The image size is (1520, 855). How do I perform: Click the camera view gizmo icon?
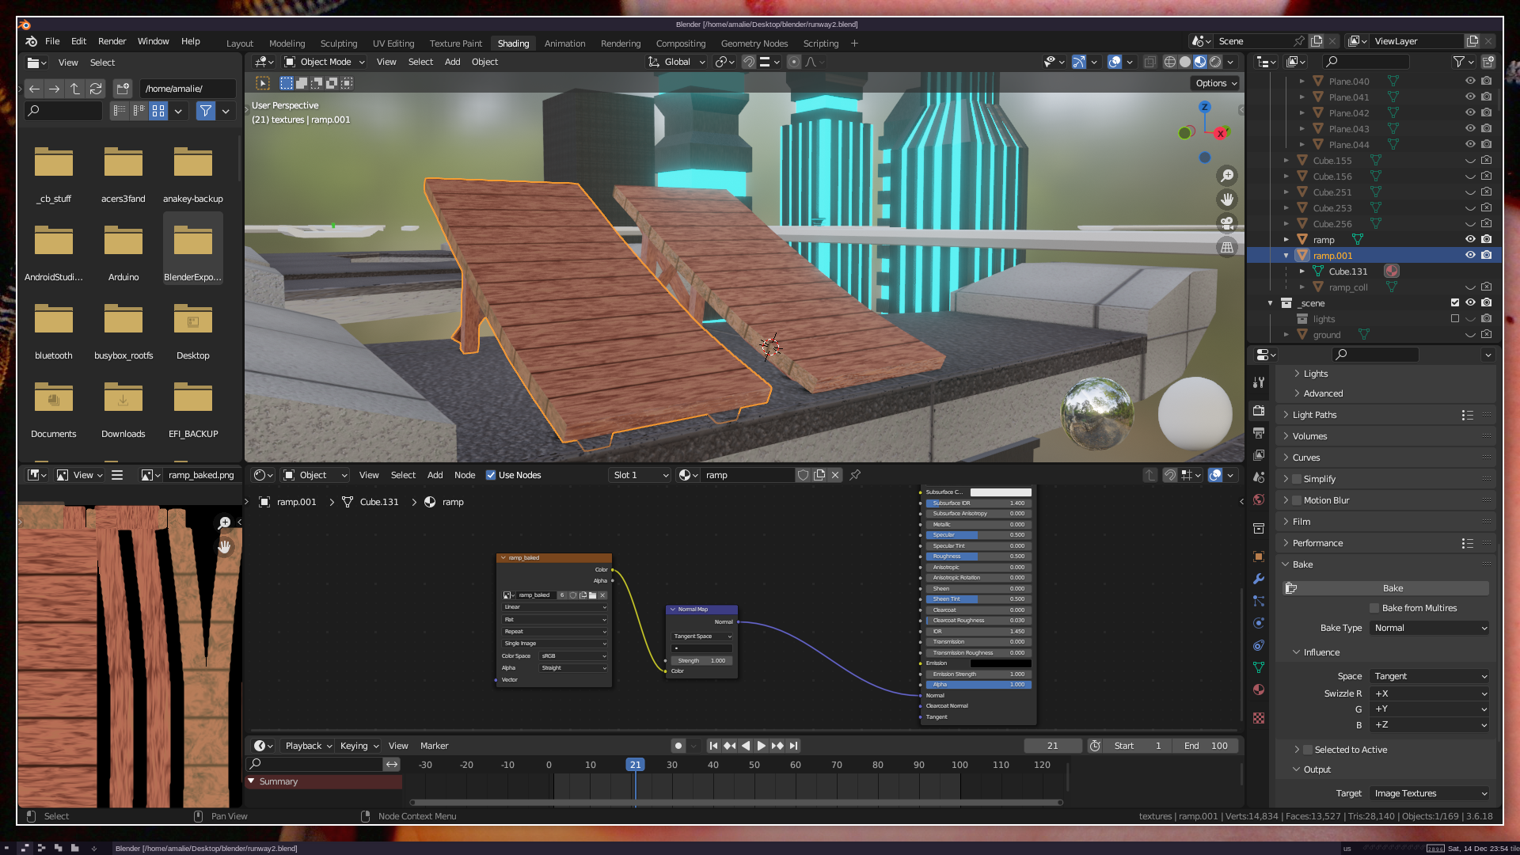(x=1227, y=223)
